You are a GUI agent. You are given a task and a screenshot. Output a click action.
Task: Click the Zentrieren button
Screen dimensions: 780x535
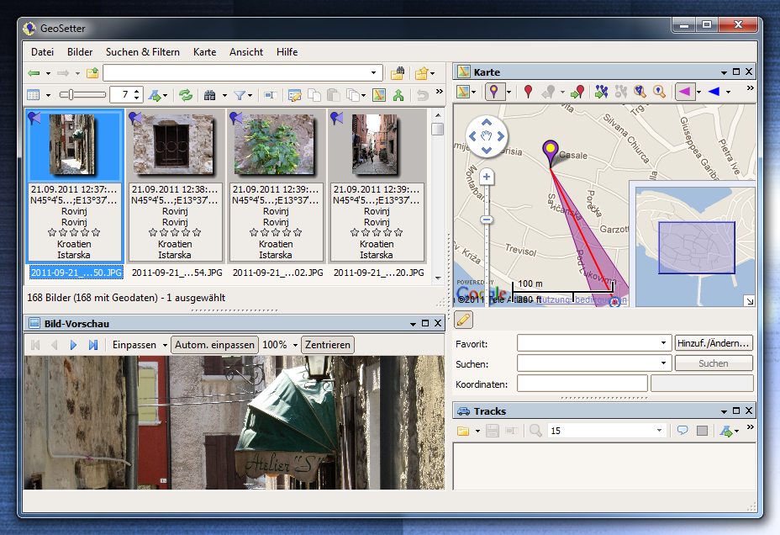click(328, 345)
